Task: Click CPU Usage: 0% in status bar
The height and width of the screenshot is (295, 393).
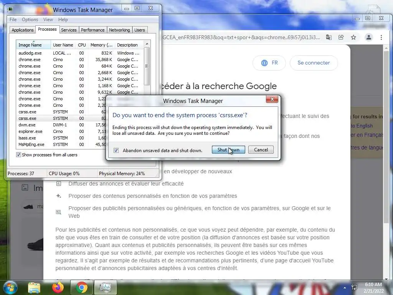Action: [64, 173]
